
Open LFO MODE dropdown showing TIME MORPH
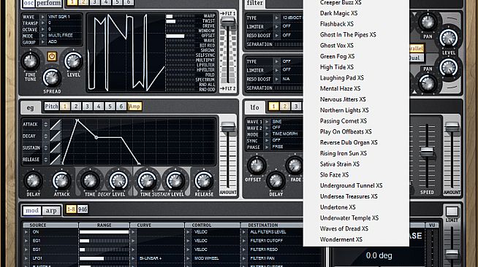tap(267, 134)
